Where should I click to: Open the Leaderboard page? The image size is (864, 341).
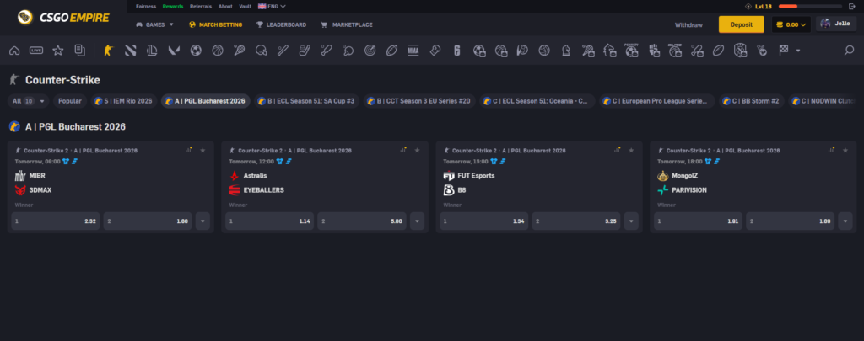tap(281, 24)
